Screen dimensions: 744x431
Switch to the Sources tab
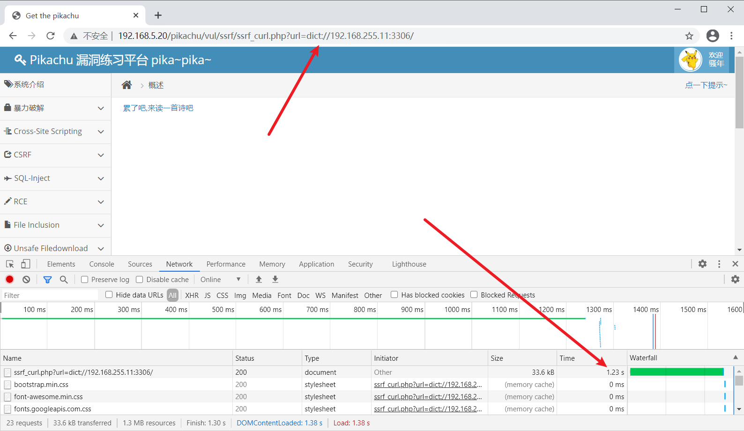pyautogui.click(x=140, y=264)
